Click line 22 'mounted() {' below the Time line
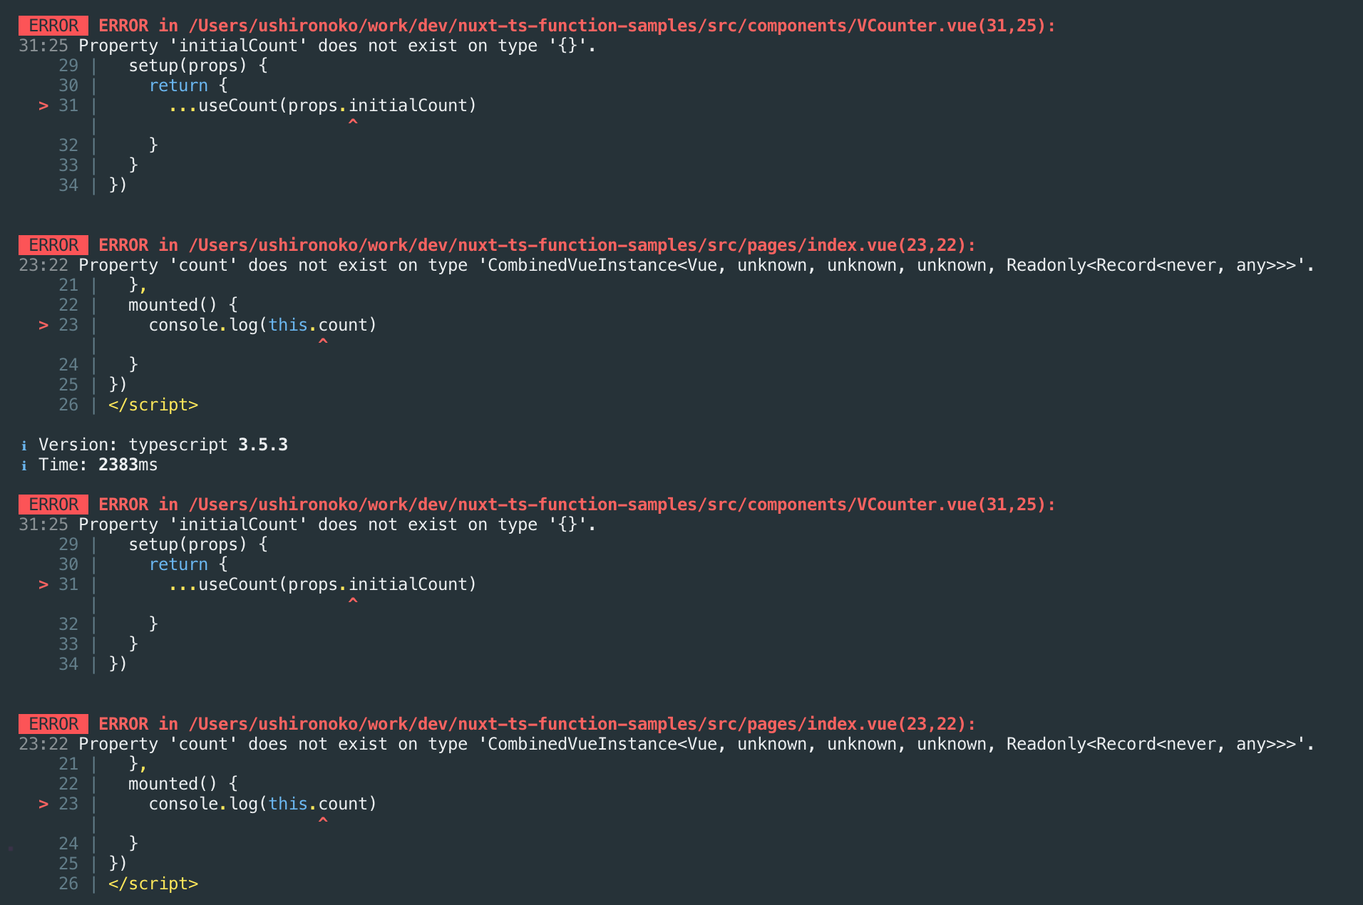The width and height of the screenshot is (1363, 905). tap(183, 784)
